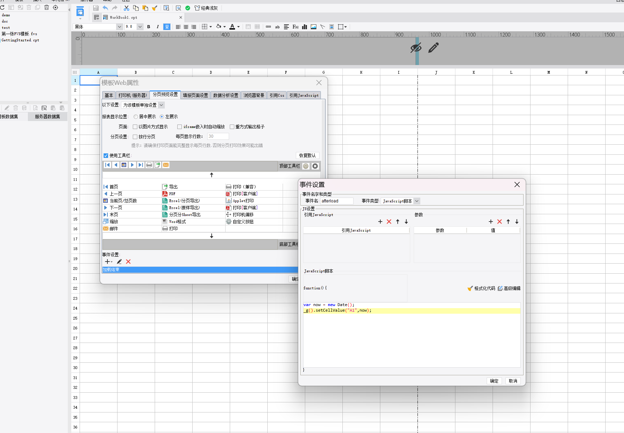Enable 按行分页 checkbox
Image resolution: width=624 pixels, height=433 pixels.
click(x=135, y=137)
